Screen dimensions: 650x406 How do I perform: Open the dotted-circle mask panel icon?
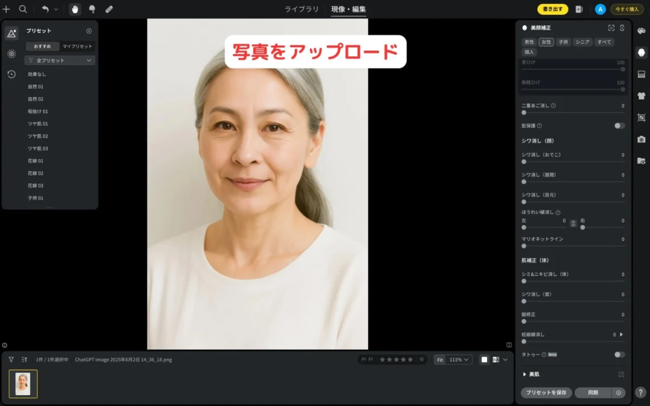point(11,54)
